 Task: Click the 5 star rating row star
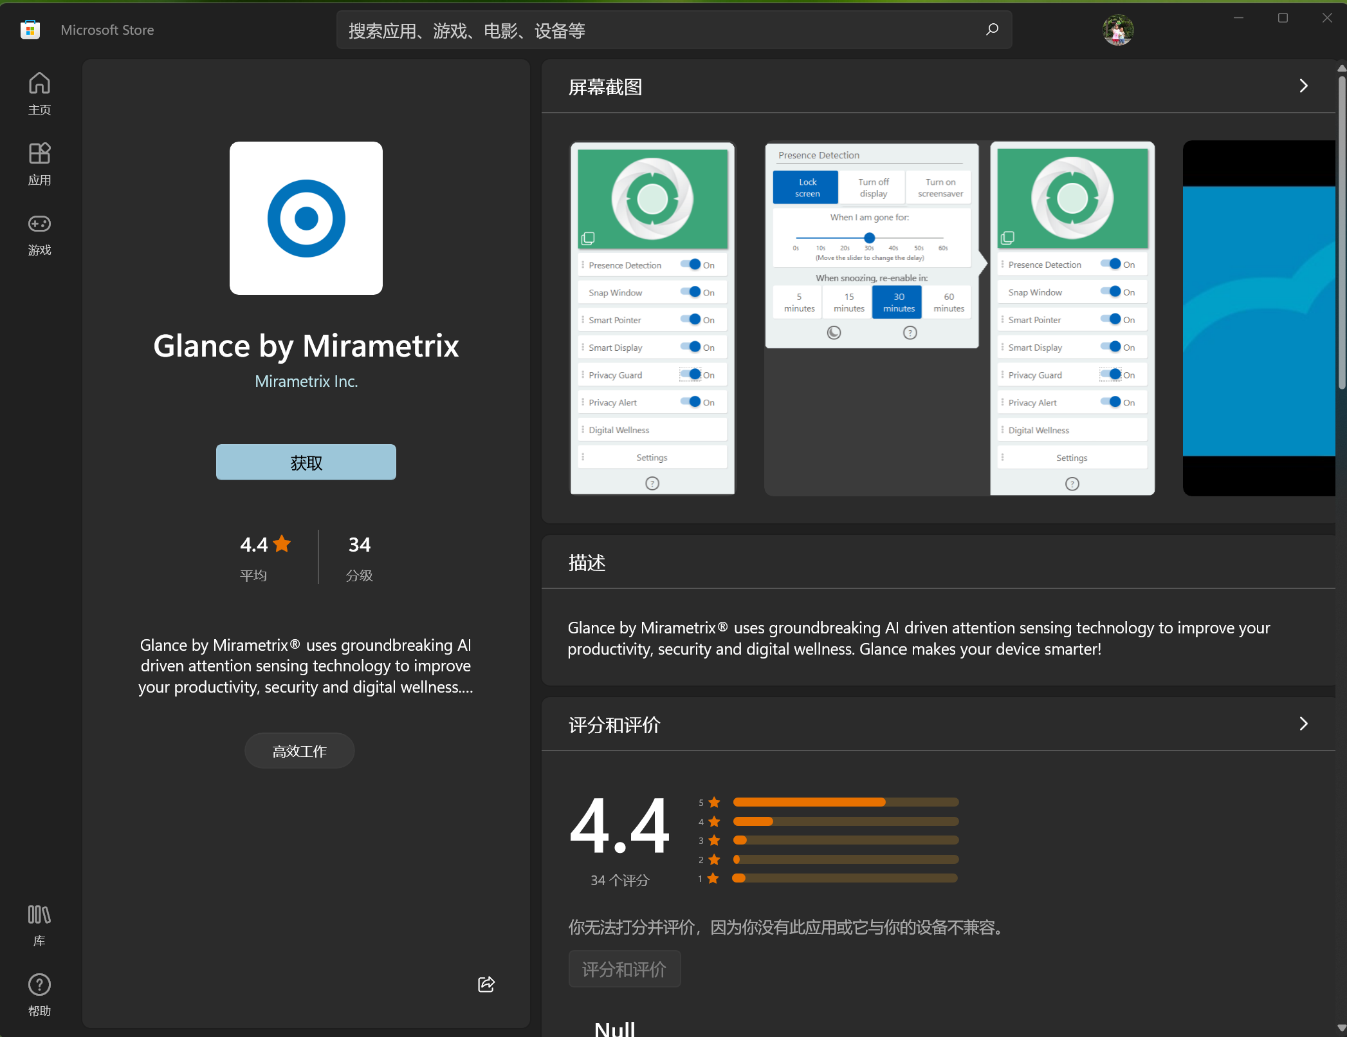coord(713,802)
